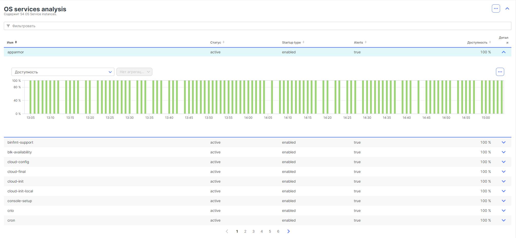516x238 pixels.
Task: Collapse the OS services analysis panel
Action: pos(507,8)
